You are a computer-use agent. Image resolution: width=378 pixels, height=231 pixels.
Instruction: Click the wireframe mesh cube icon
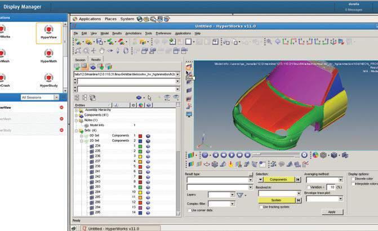323,155
